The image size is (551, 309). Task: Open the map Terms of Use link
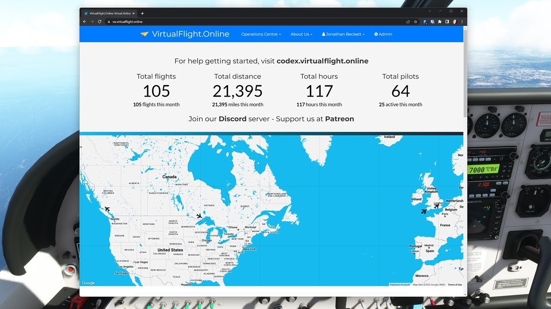click(455, 285)
